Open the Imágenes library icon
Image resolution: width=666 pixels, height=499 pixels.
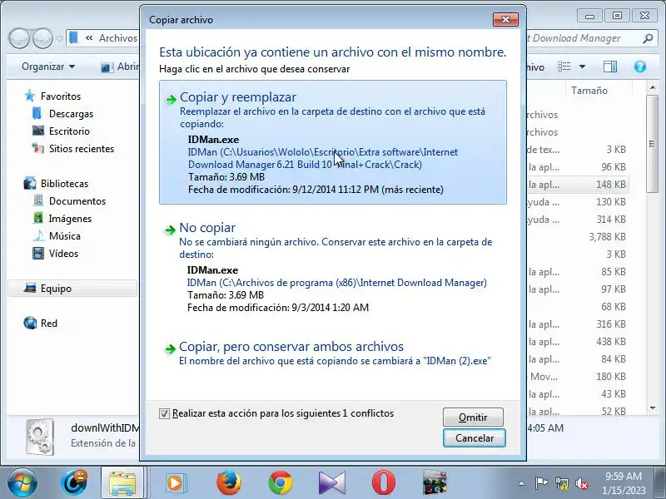tap(38, 218)
